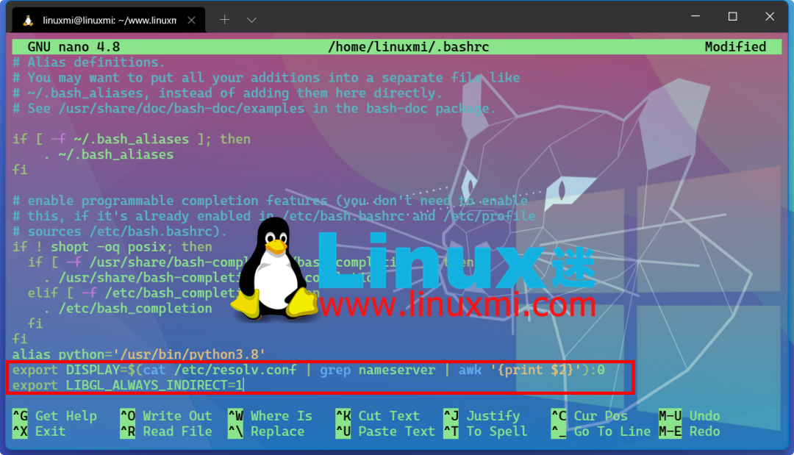The width and height of the screenshot is (794, 455).
Task: Click the ^_ Go To Line shortcut
Action: click(x=601, y=431)
